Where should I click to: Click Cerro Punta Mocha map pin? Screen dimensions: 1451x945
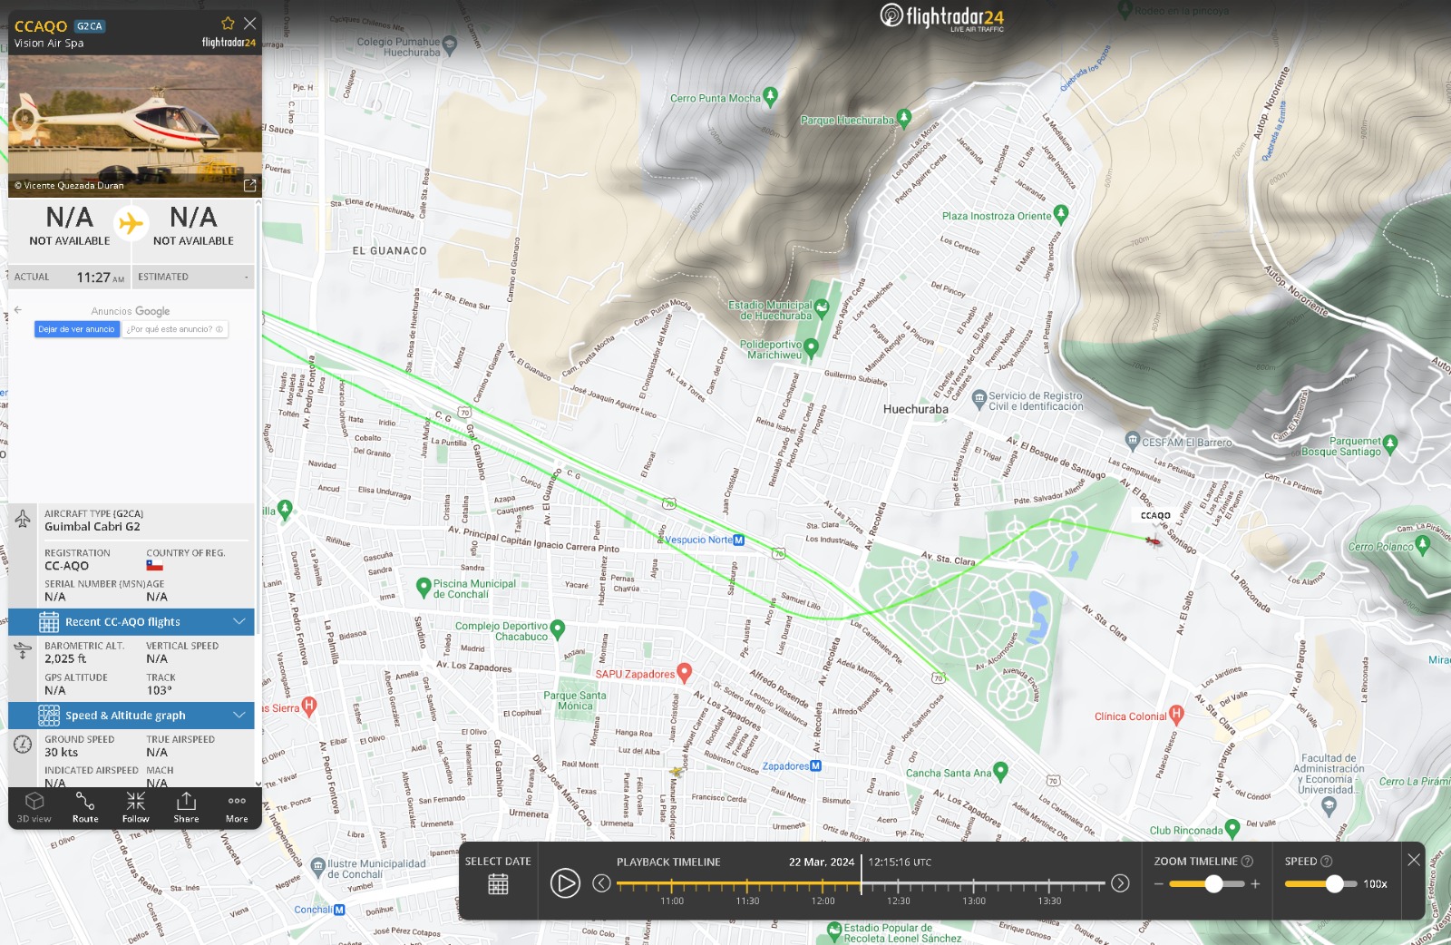pos(770,95)
